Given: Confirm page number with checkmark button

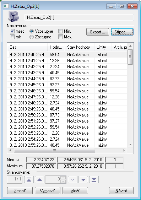Looking at the screenshot, I should click(73, 180).
